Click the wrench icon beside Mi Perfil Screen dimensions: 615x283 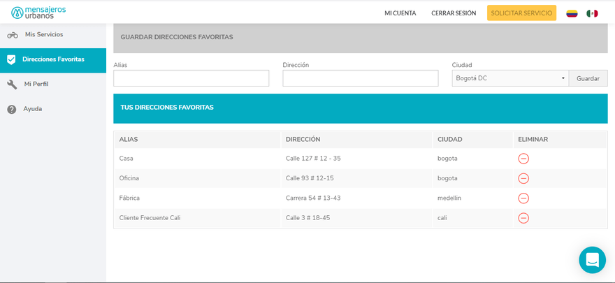pyautogui.click(x=12, y=85)
